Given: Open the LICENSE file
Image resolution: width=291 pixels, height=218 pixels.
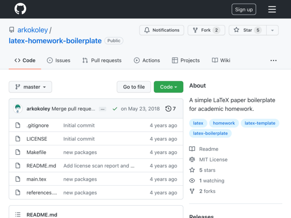Looking at the screenshot, I should (x=37, y=139).
